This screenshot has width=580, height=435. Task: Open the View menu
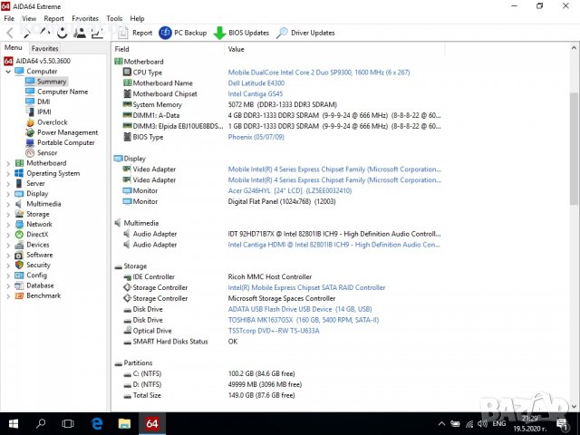[x=29, y=18]
